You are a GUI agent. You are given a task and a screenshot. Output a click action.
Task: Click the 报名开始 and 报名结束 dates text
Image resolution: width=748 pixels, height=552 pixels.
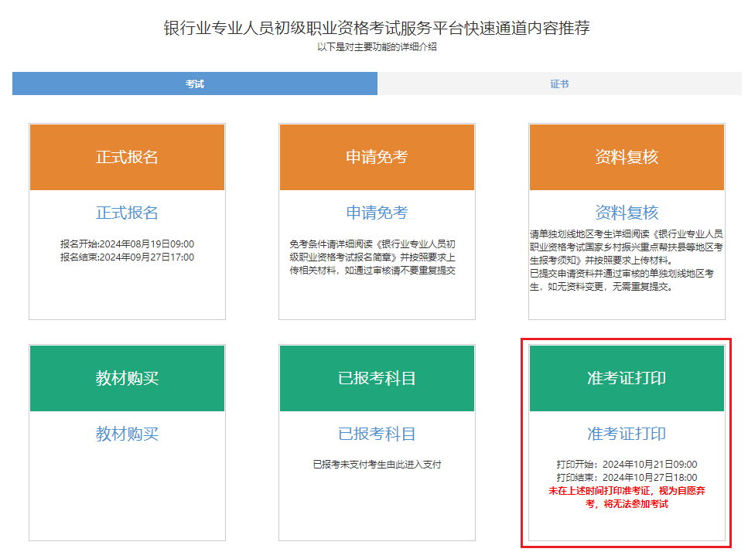(x=127, y=250)
